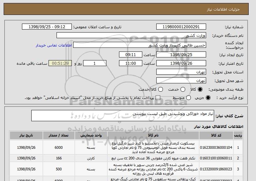Click the بسته unit in row 3
This screenshot has height=181, width=256.
[x=91, y=169]
